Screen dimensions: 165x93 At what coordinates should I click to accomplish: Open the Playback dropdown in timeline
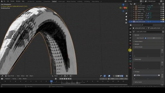[x=8, y=79]
